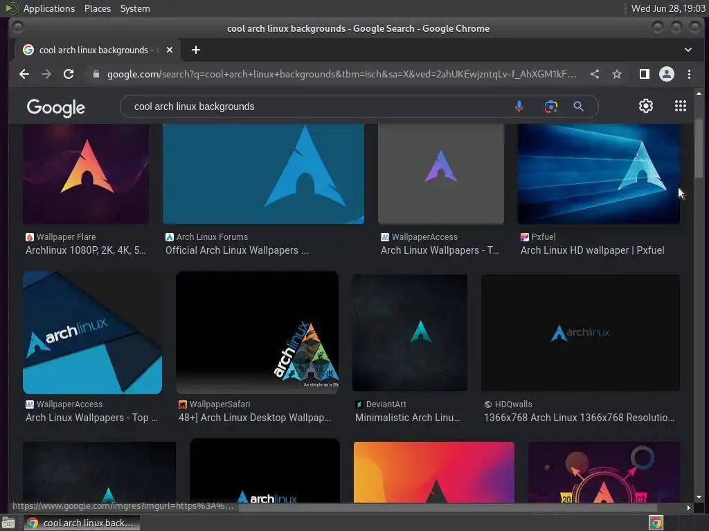Click the vertical scrollbar thumb
Viewport: 709px width, 531px height.
[699, 147]
